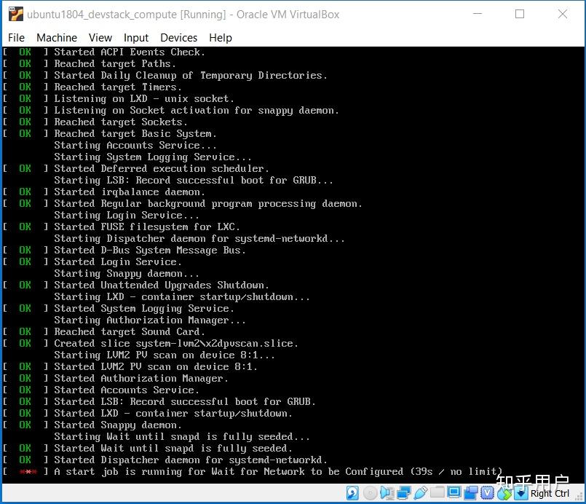Image resolution: width=586 pixels, height=504 pixels.
Task: Minimize the VirtualBox window
Action: click(x=478, y=14)
